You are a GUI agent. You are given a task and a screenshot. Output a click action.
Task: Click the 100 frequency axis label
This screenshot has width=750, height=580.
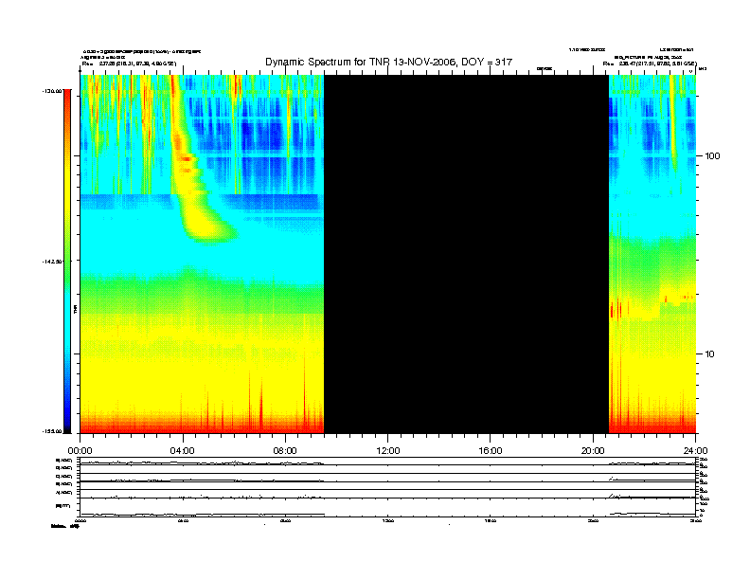pos(712,156)
